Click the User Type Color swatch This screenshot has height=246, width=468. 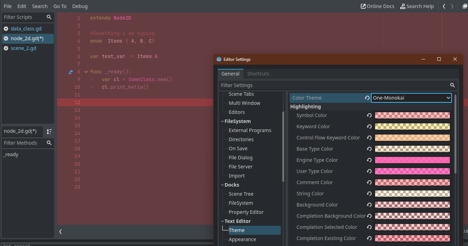coord(412,171)
